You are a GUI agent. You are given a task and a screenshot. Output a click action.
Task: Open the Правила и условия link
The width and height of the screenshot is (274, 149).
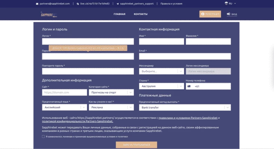point(171,4)
